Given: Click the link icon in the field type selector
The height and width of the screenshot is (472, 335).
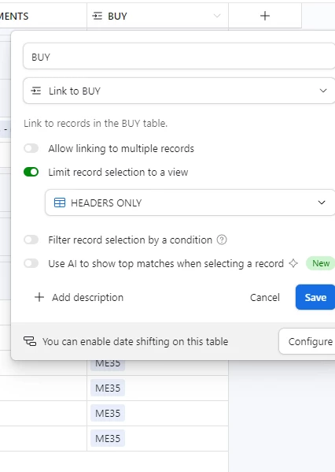Looking at the screenshot, I should [x=36, y=91].
